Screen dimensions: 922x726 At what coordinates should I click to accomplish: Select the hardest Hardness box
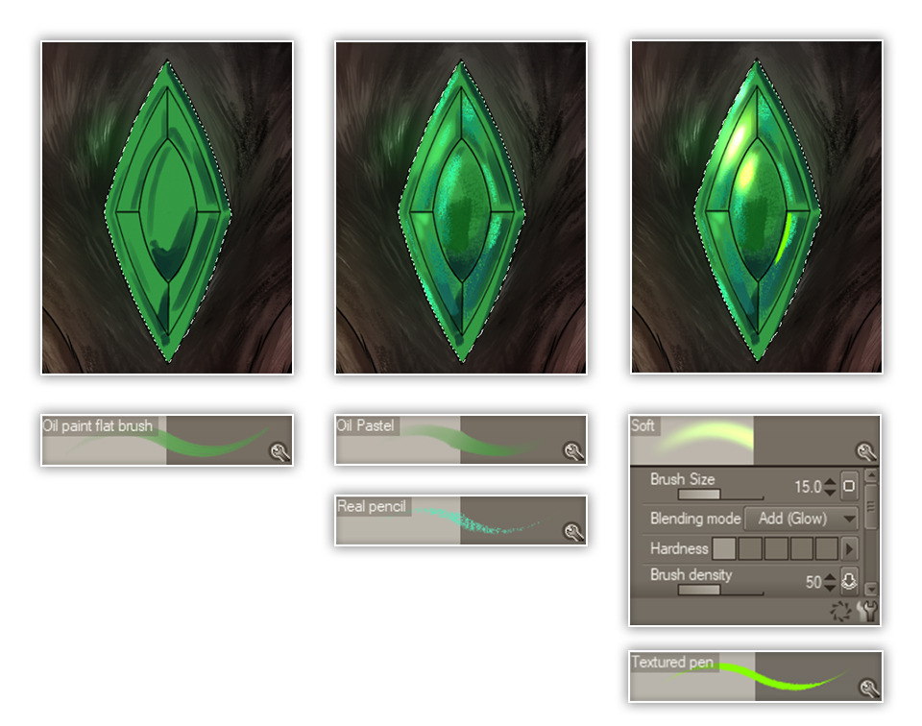[827, 548]
